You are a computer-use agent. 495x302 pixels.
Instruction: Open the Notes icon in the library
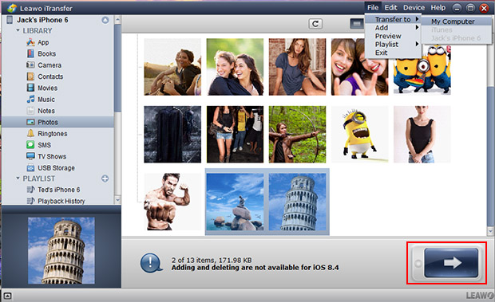point(30,111)
